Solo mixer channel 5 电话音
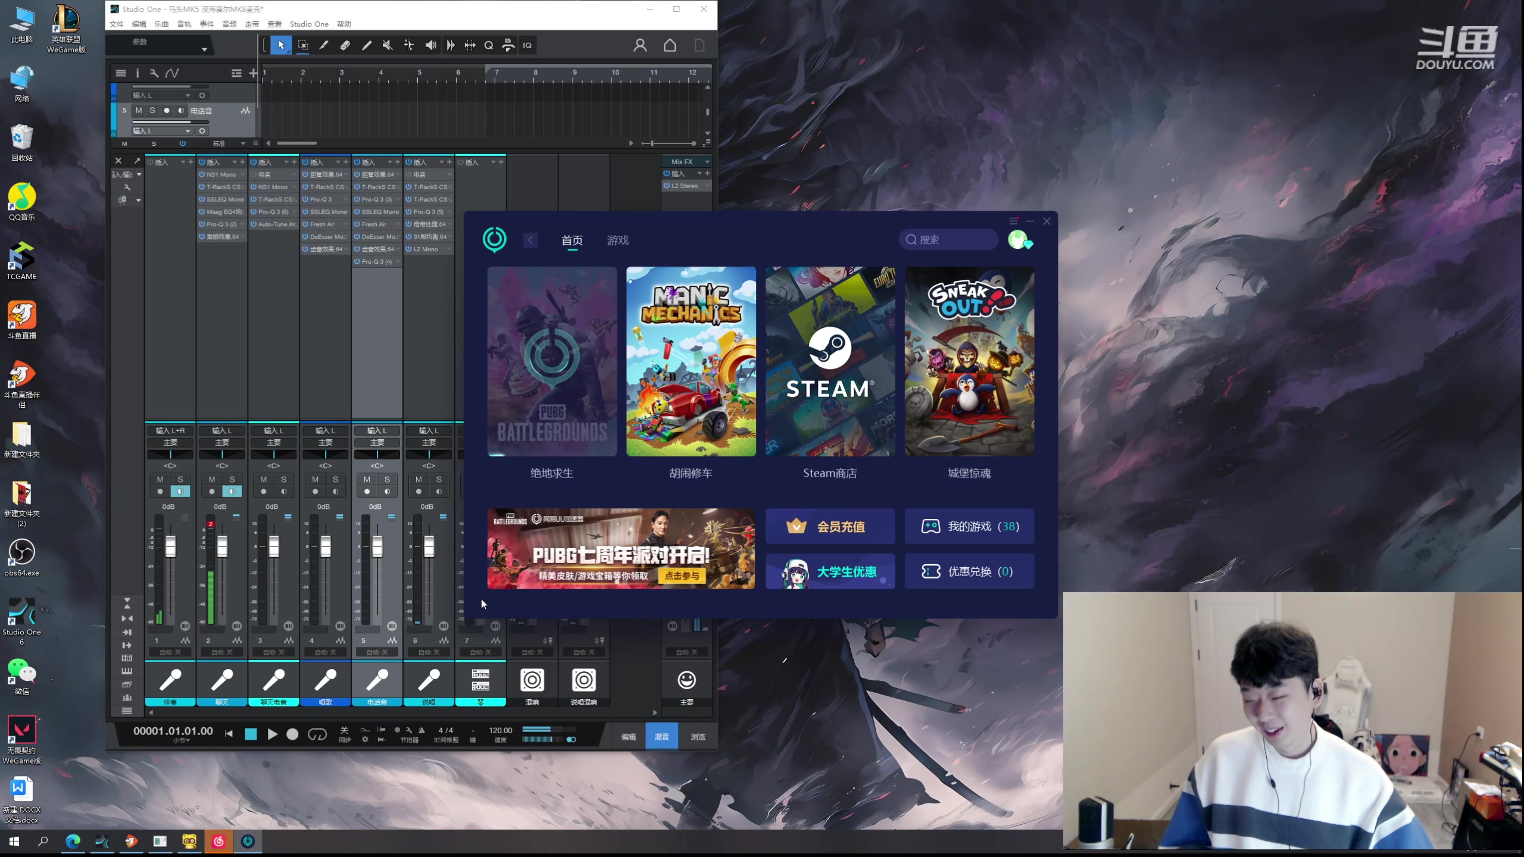The width and height of the screenshot is (1524, 857). click(x=387, y=479)
